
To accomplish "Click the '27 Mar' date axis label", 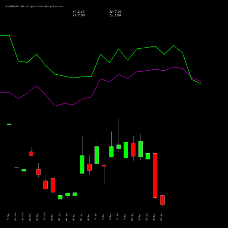I will (x=37, y=217).
